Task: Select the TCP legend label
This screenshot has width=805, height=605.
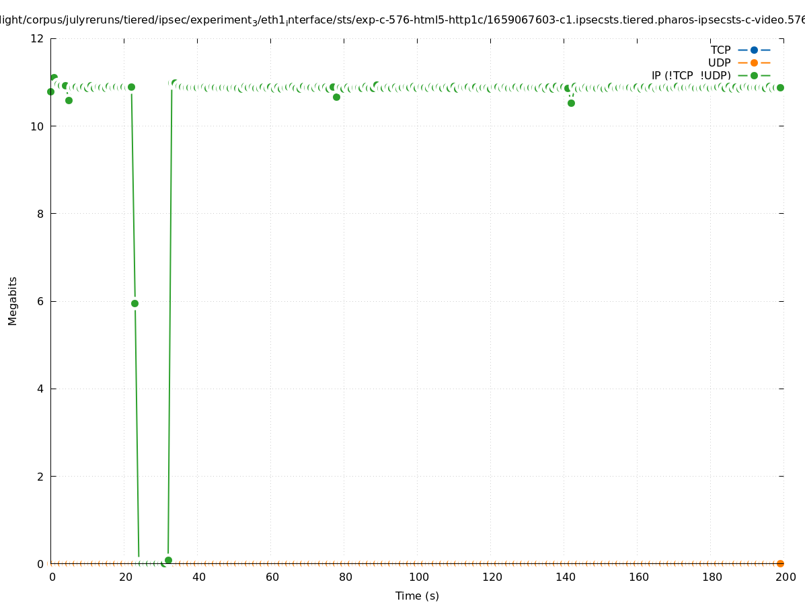Action: pos(720,50)
